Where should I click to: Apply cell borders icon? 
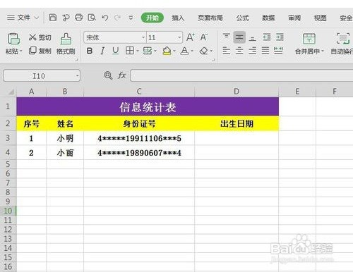click(x=130, y=51)
